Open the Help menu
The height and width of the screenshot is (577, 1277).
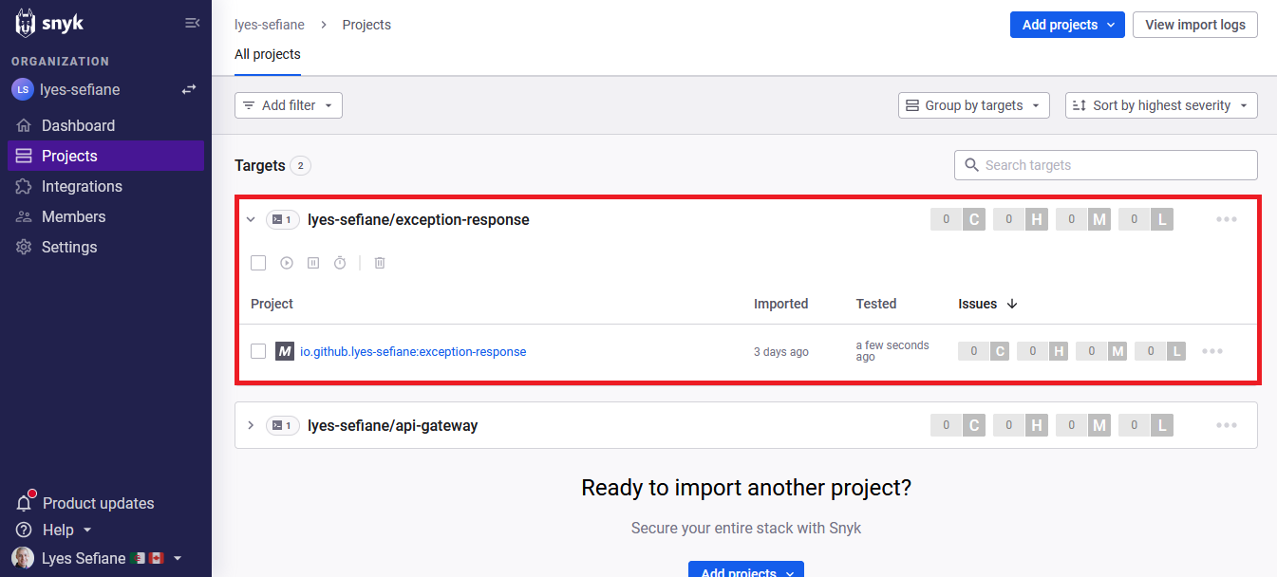point(54,530)
